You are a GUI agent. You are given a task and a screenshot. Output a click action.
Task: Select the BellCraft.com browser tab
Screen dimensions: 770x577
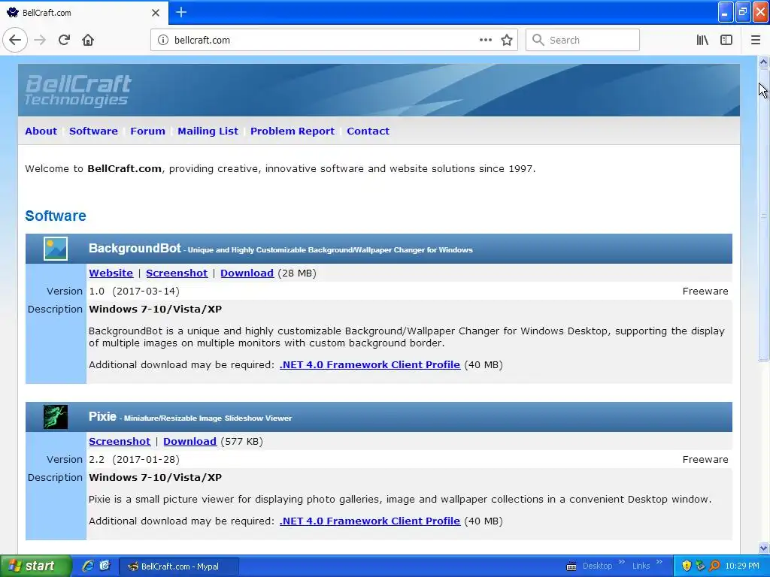(x=83, y=13)
